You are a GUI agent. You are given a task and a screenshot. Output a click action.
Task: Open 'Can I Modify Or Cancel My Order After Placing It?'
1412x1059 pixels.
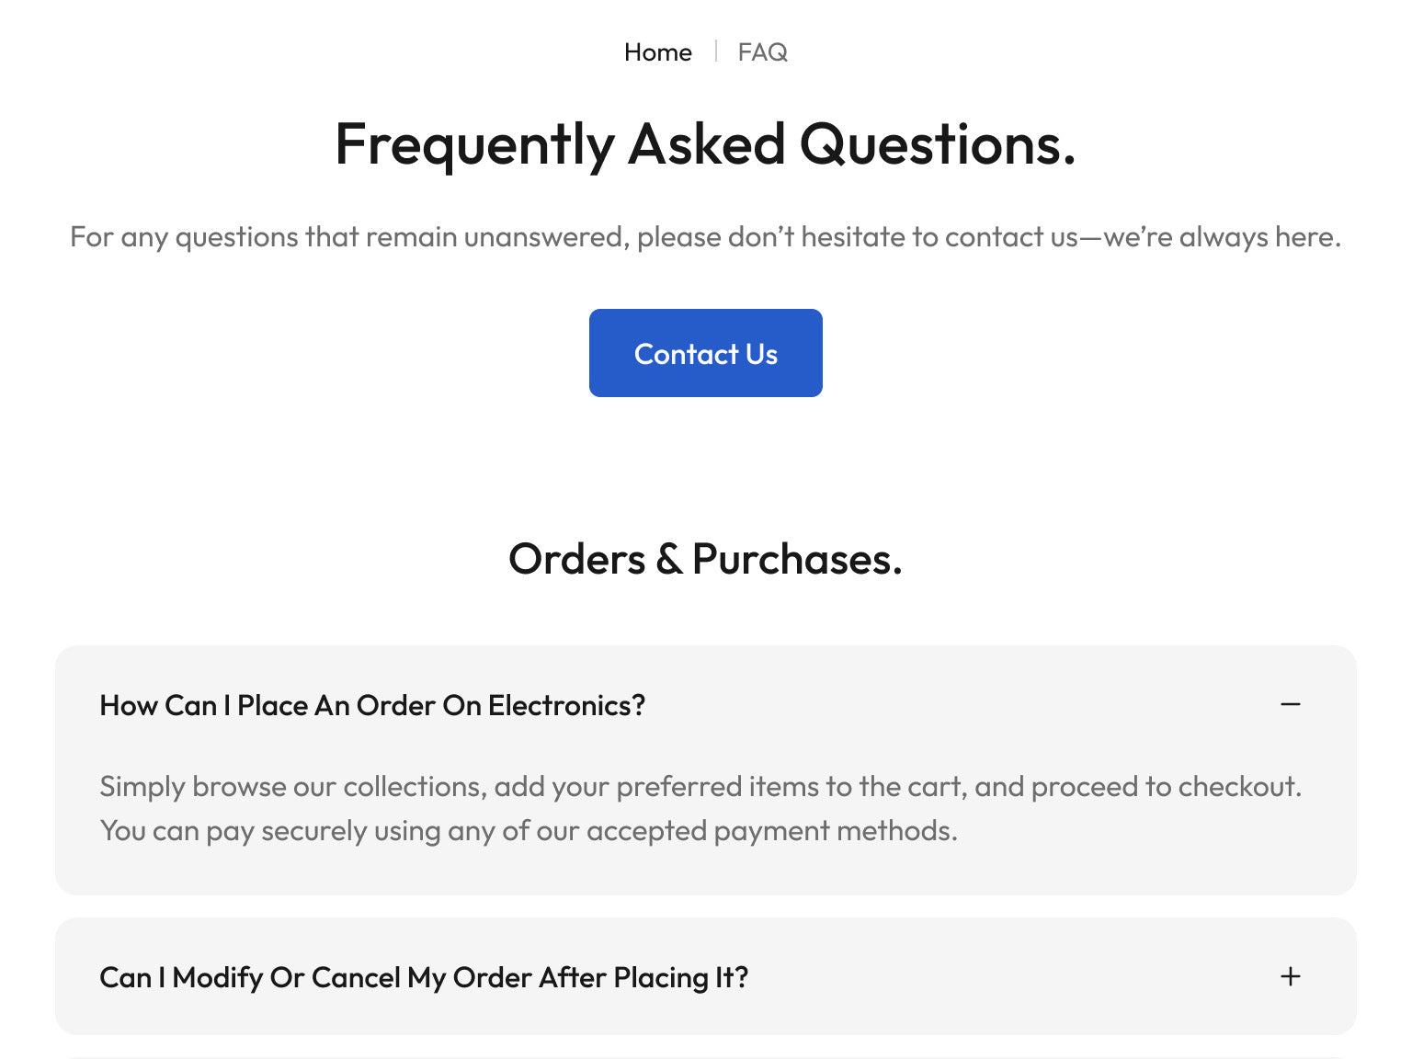point(424,977)
